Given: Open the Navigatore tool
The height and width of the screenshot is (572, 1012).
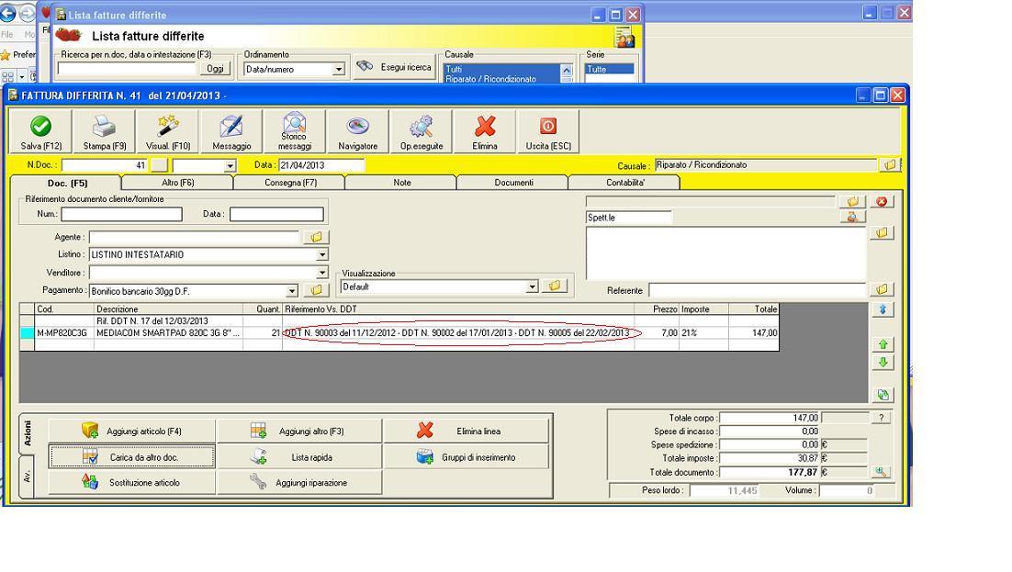Looking at the screenshot, I should (357, 131).
